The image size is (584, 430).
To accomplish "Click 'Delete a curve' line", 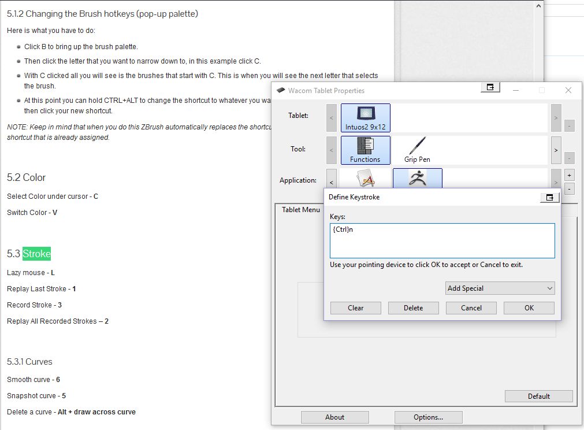I will coord(71,412).
